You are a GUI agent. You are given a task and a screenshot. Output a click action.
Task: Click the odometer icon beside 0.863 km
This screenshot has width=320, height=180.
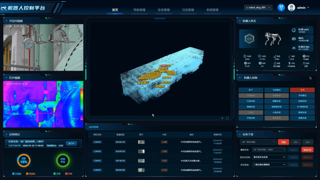click(294, 48)
